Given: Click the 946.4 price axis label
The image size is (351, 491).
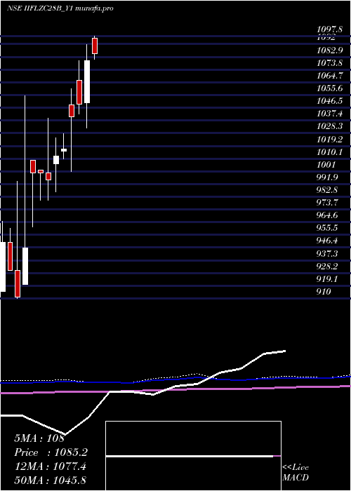Looking at the screenshot, I should click(327, 241).
